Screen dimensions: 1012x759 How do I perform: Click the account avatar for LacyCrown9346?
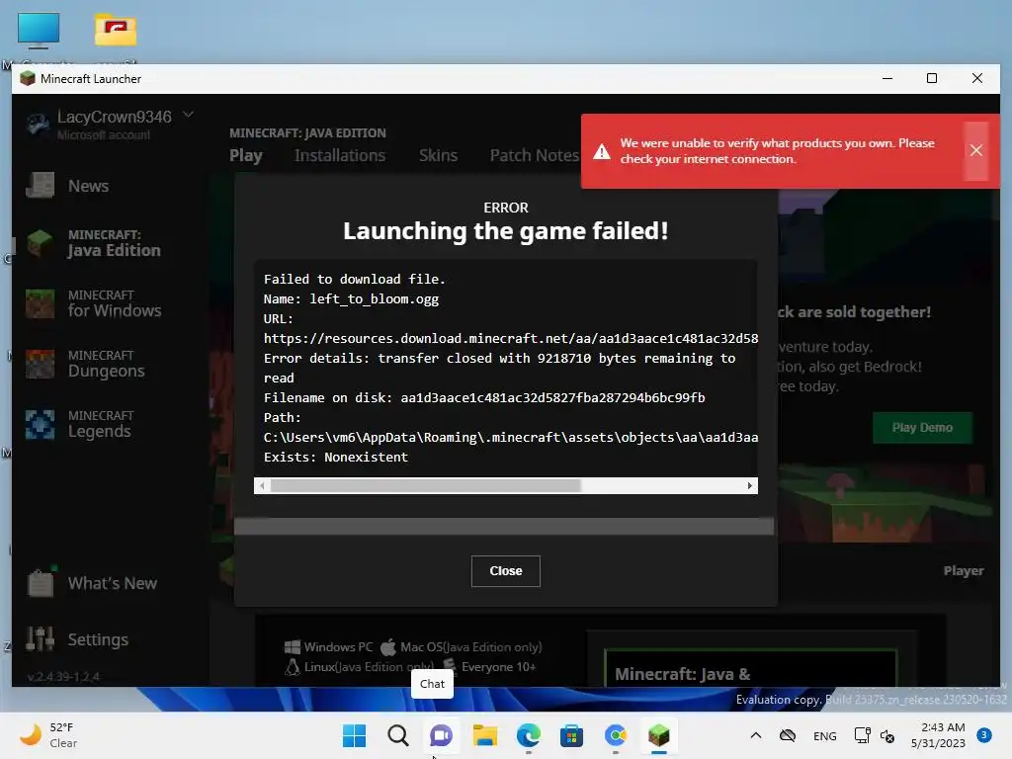[x=39, y=124]
